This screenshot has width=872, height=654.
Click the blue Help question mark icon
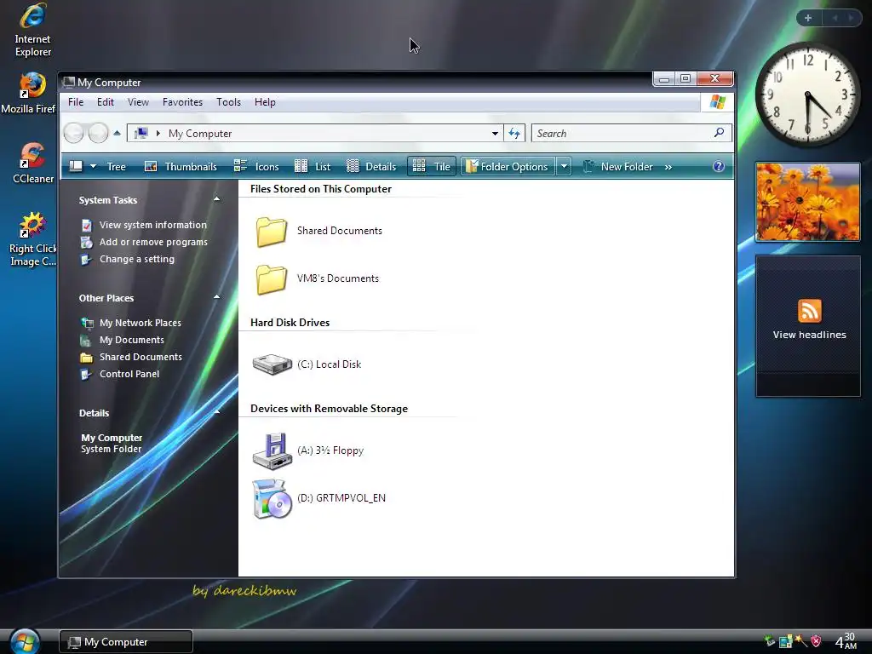tap(719, 166)
